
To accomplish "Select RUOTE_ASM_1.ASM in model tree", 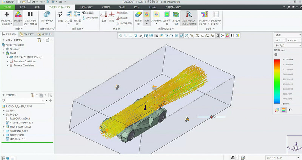I will click(20, 127).
